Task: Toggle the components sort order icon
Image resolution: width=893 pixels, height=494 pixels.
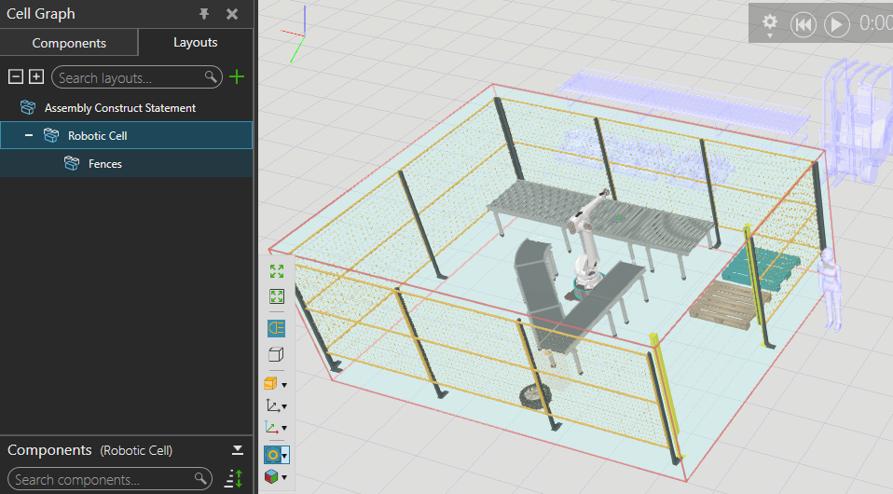Action: (x=234, y=478)
